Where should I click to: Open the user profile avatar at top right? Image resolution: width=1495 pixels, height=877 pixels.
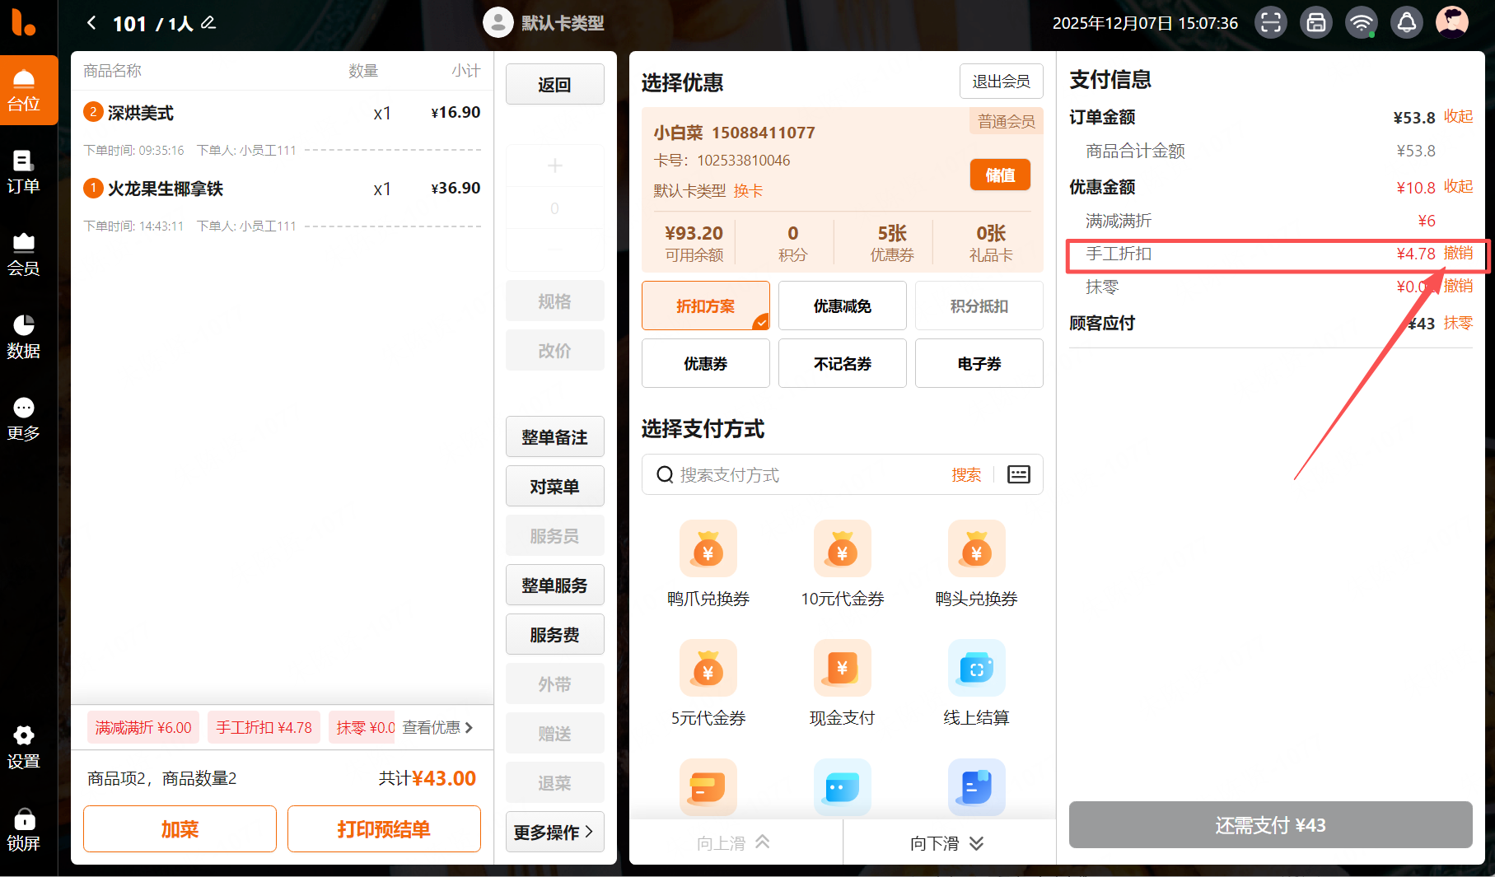click(x=1452, y=22)
